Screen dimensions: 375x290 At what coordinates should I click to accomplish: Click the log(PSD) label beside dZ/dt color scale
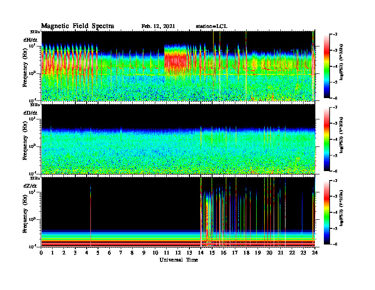[x=341, y=208]
